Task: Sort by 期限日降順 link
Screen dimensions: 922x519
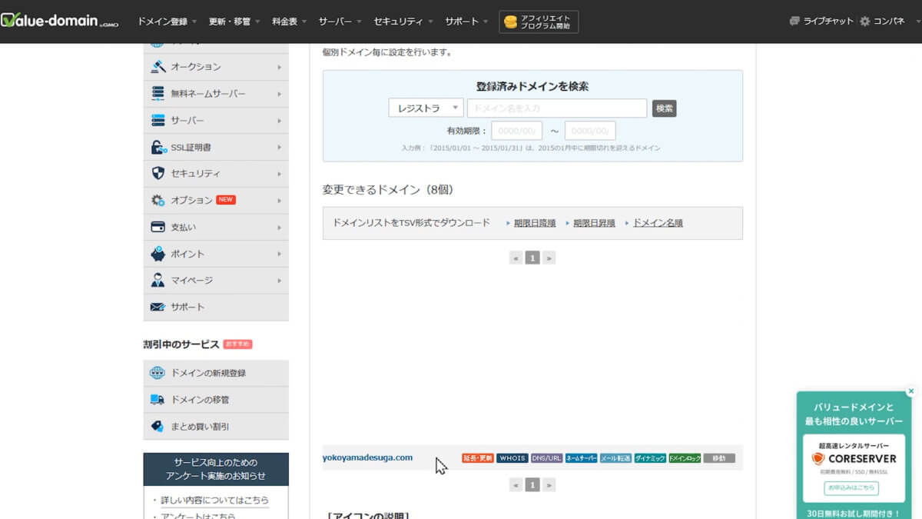Action: 535,223
